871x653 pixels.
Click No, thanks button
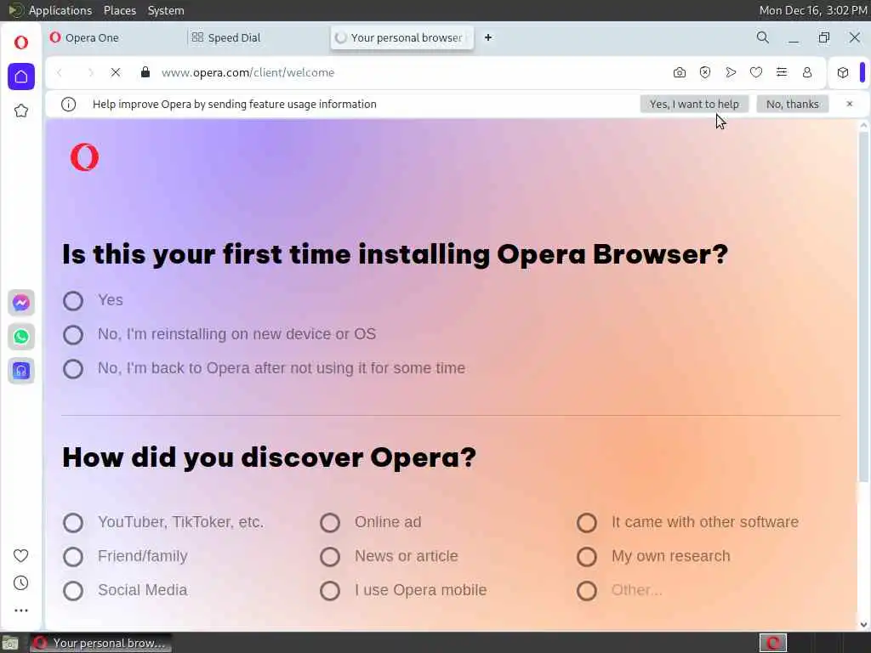792,104
